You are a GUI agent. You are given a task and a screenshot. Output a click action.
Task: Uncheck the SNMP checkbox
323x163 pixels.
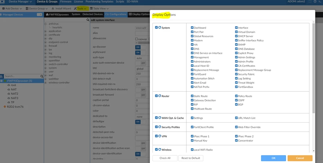[236, 44]
